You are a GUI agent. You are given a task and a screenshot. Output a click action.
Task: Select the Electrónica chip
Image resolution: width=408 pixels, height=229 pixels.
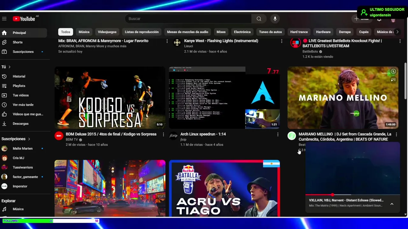242,32
